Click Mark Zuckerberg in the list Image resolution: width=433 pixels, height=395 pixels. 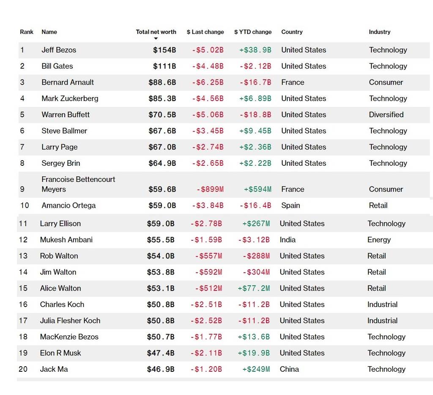(70, 99)
